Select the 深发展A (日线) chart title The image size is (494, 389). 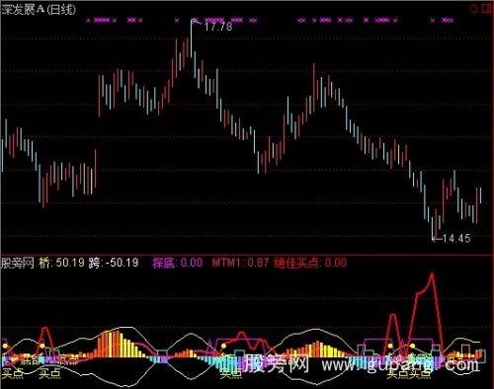click(39, 9)
